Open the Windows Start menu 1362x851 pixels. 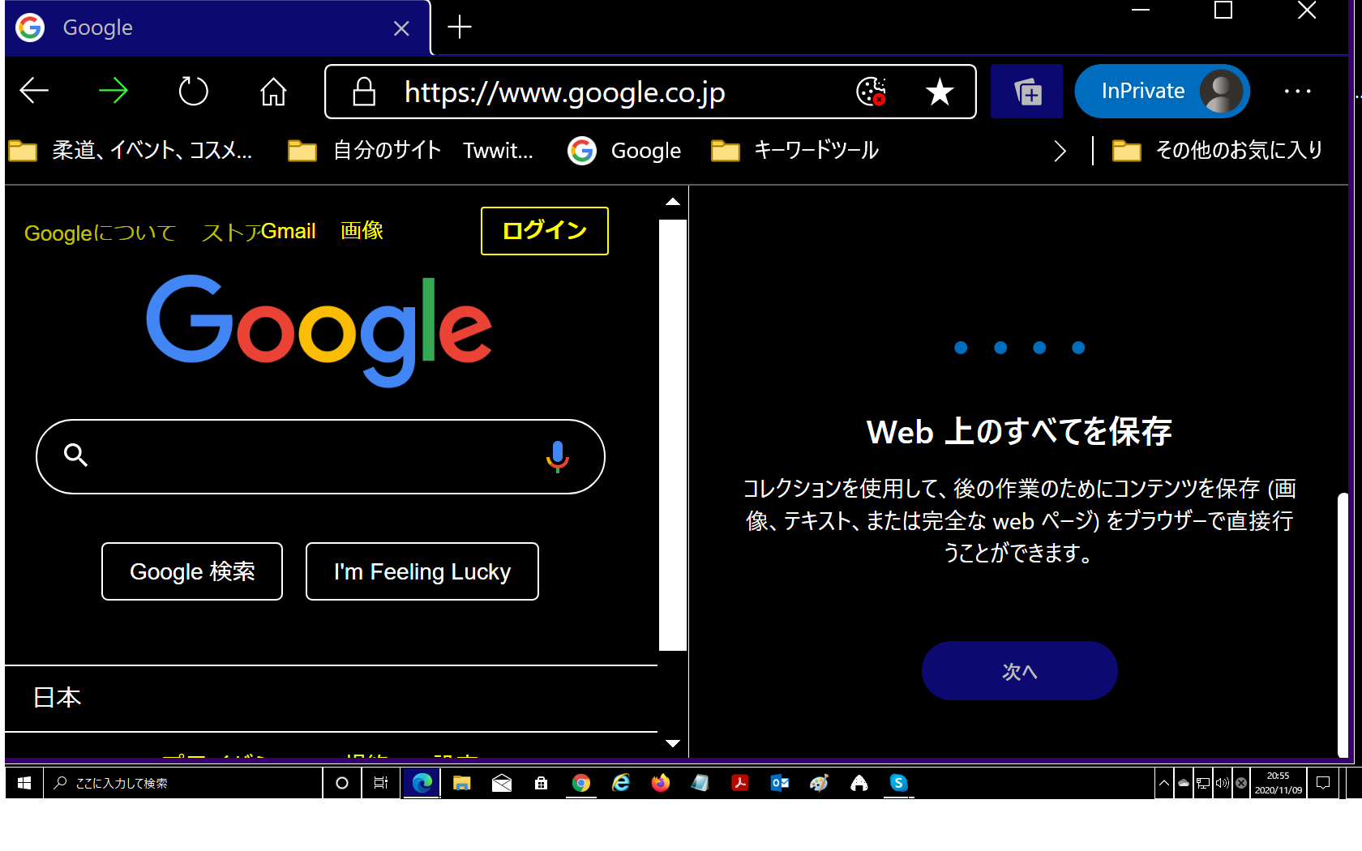point(24,783)
